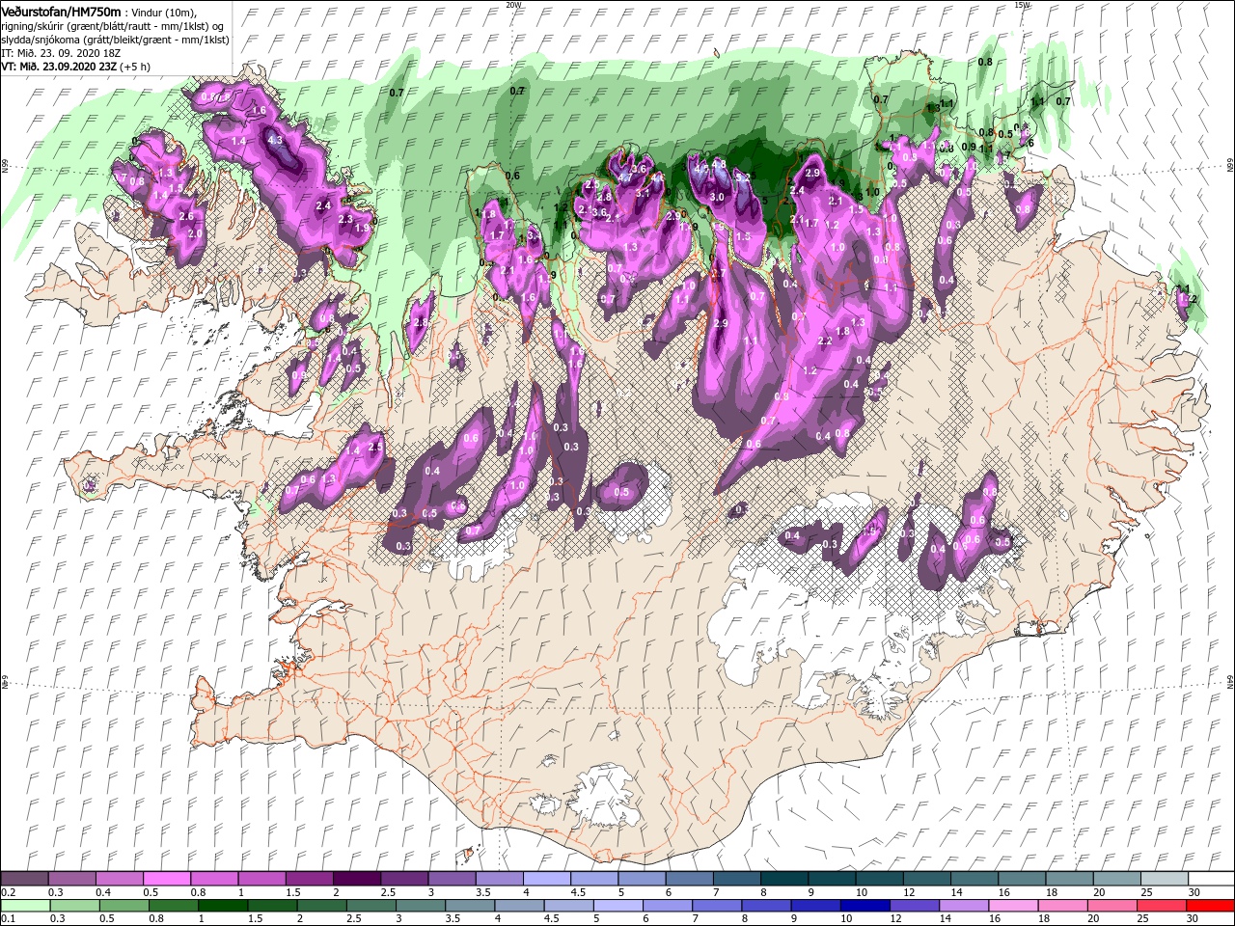Pick the gray-green 3 rain legend swatch
The width and height of the screenshot is (1235, 926).
(x=421, y=905)
